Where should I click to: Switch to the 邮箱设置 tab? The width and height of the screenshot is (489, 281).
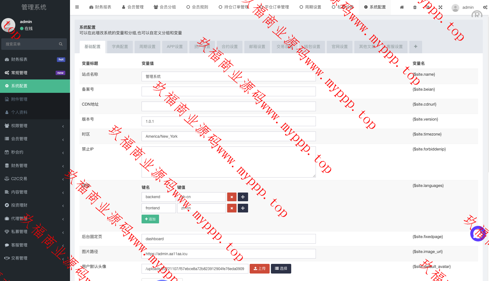point(257,47)
